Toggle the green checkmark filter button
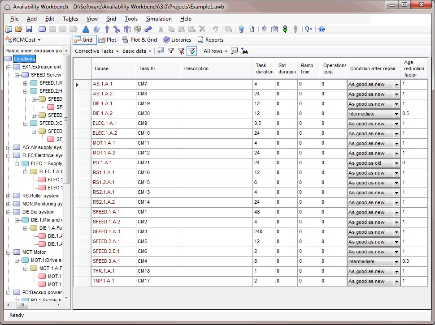The height and width of the screenshot is (325, 435). pos(191,51)
